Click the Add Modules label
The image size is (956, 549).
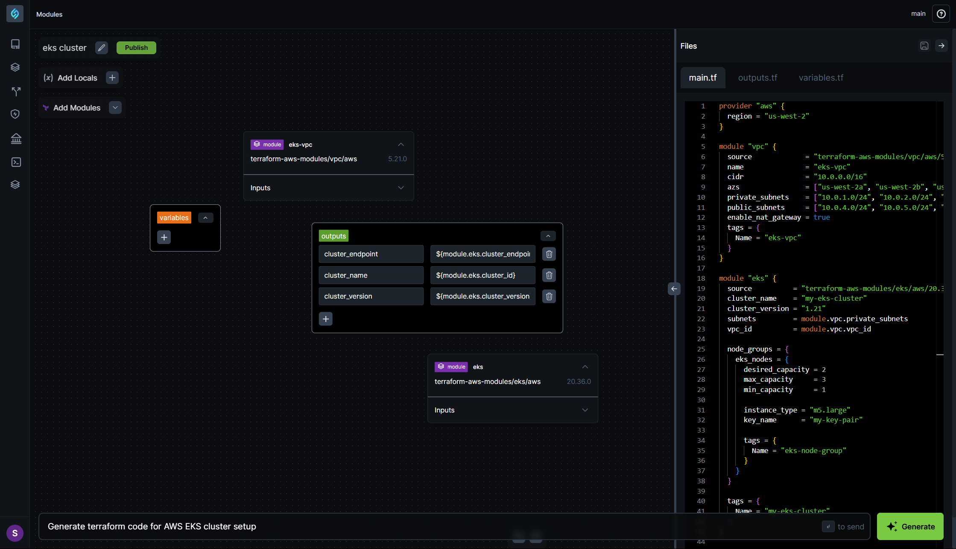77,108
